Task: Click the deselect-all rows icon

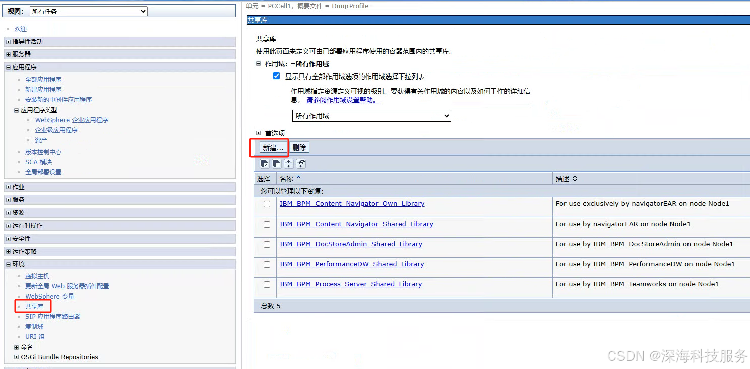Action: (277, 164)
